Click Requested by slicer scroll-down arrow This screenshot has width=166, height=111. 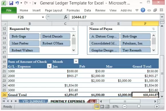pyautogui.click(x=74, y=50)
